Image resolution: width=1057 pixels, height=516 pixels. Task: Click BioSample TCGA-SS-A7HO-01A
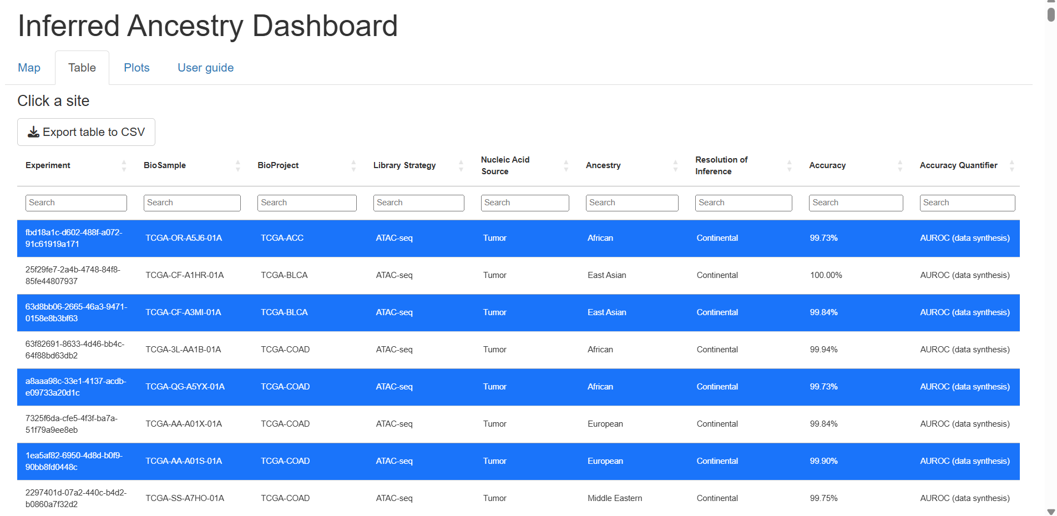(x=185, y=498)
